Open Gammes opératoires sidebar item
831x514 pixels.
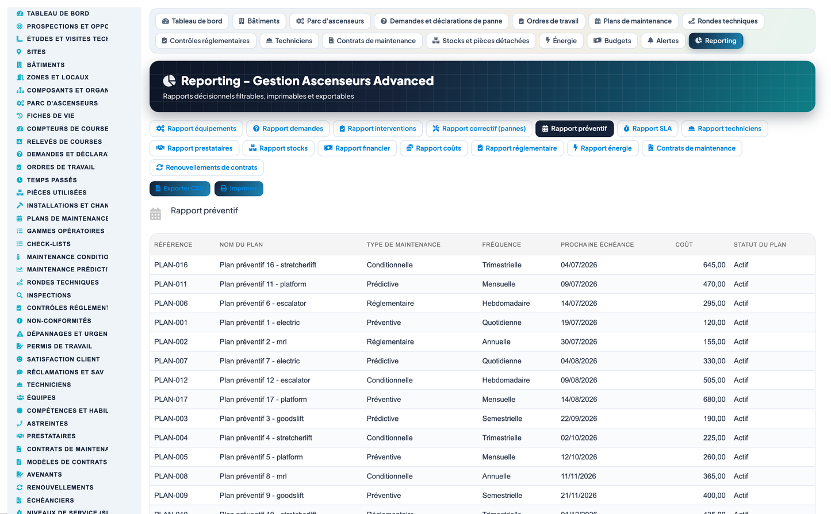66,231
